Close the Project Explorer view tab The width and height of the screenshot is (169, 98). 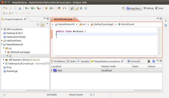pos(25,19)
